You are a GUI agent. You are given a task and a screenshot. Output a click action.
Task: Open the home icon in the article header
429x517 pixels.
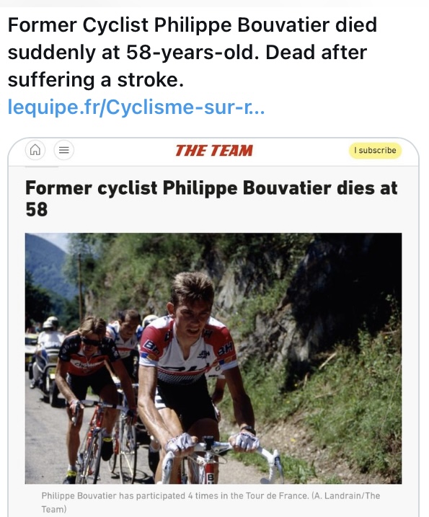(x=35, y=150)
